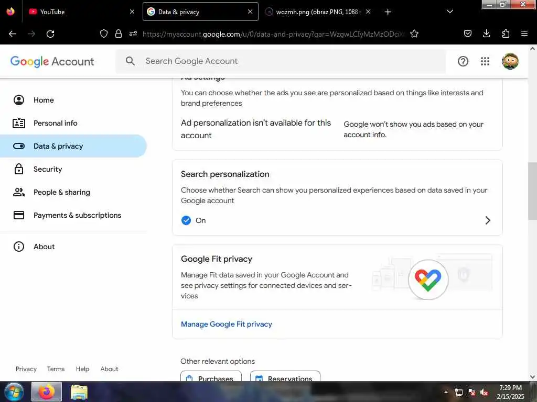Screen dimensions: 537x402
Task: Click the Search personalization heading
Action: 225,174
